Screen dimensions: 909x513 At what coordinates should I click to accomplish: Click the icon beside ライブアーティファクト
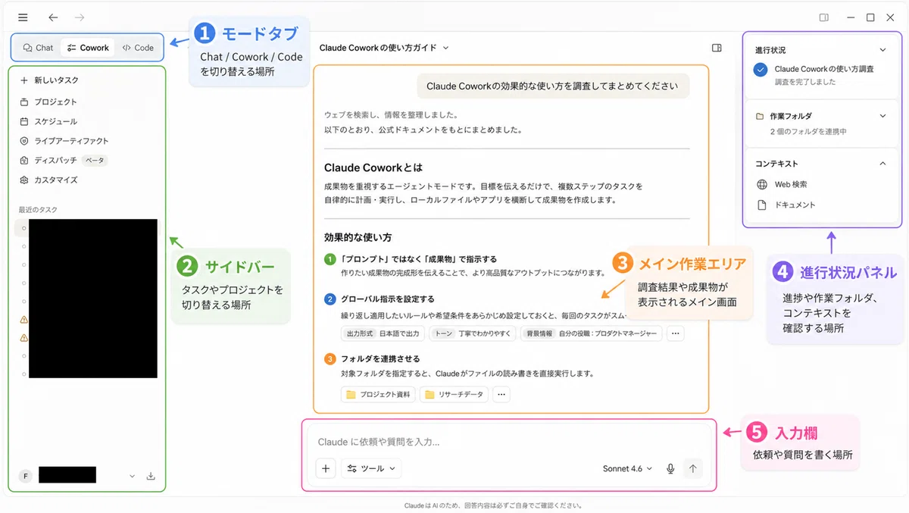pyautogui.click(x=24, y=141)
